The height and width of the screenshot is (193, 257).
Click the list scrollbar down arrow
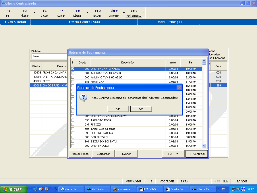tap(204, 146)
